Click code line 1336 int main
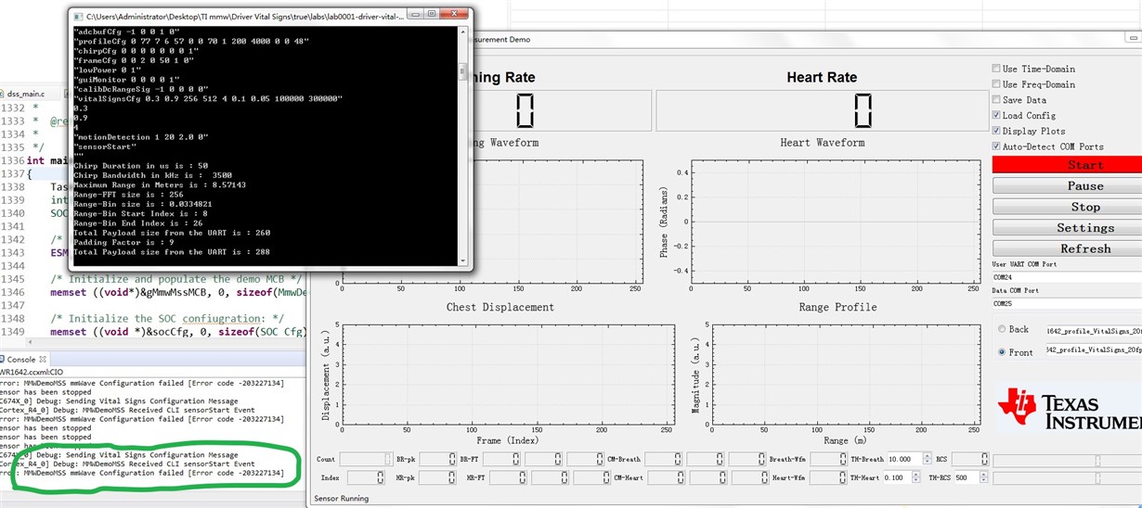The image size is (1142, 508). [x=46, y=160]
